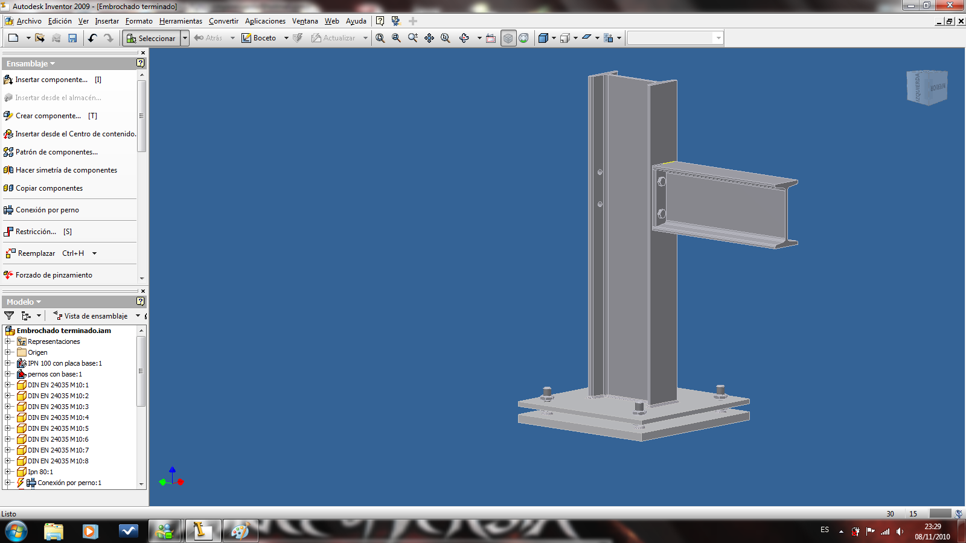The width and height of the screenshot is (966, 543).
Task: Open the Boceto dropdown arrow
Action: [x=286, y=38]
